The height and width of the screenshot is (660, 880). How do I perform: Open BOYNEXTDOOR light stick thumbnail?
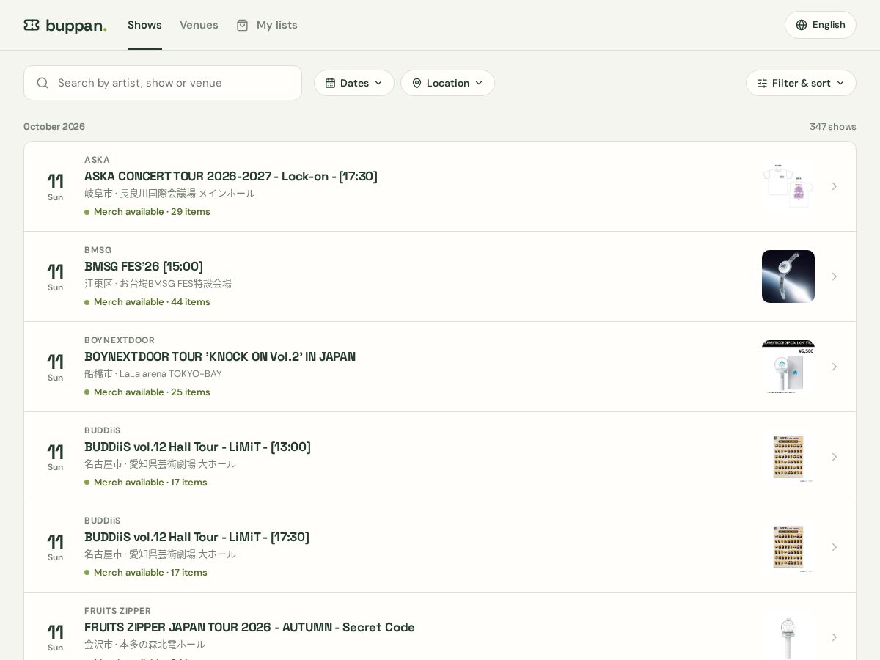coord(788,367)
